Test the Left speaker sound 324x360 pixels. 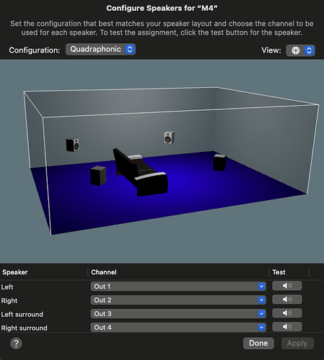click(x=287, y=286)
